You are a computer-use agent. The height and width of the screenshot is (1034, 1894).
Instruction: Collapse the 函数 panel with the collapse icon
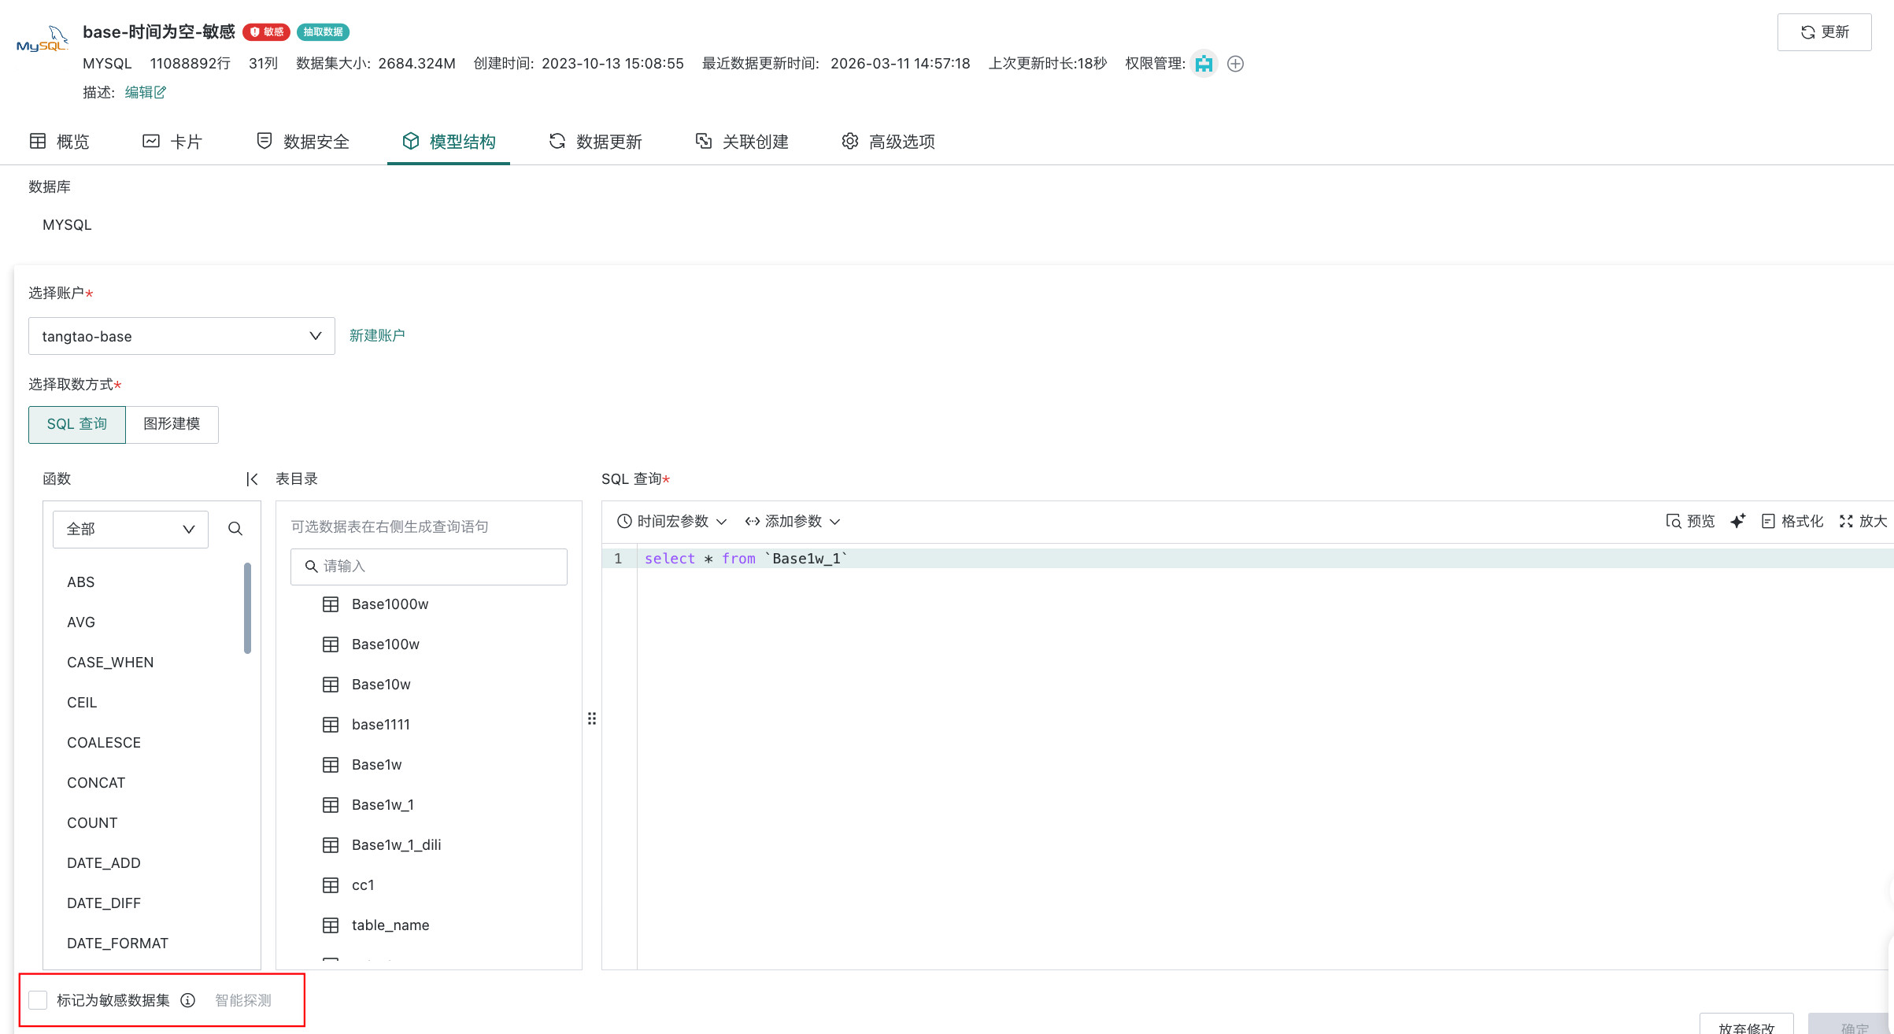point(251,478)
